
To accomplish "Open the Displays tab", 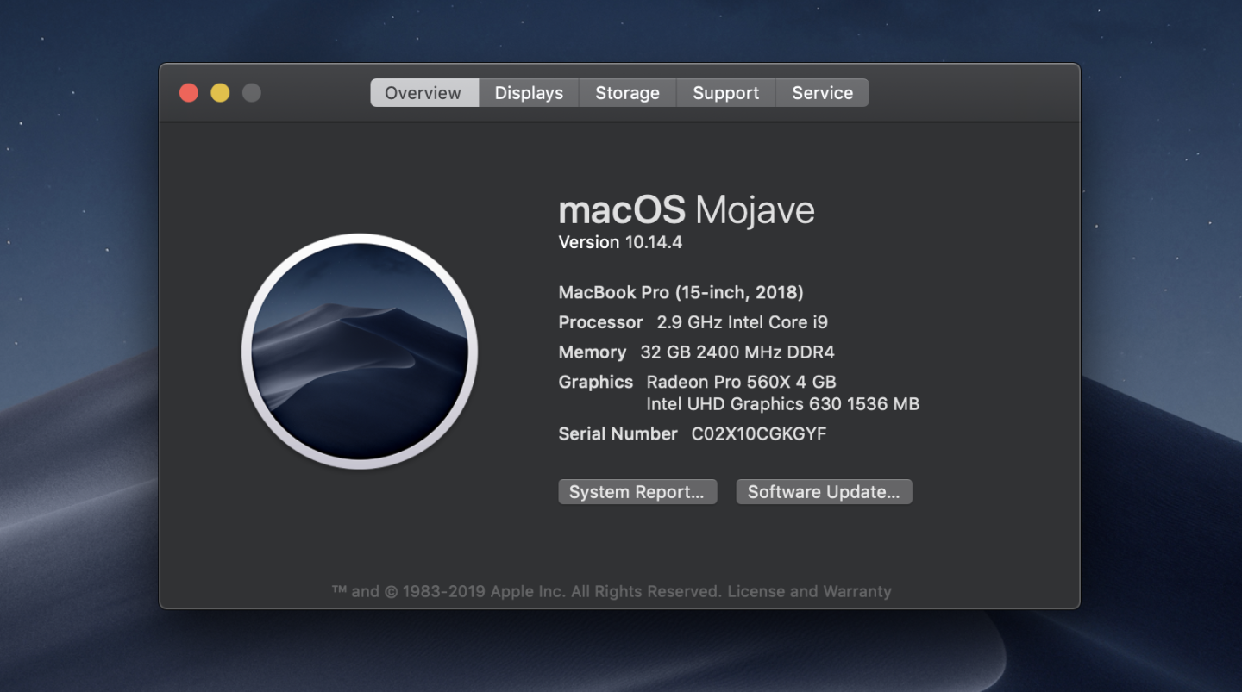I will tap(529, 93).
